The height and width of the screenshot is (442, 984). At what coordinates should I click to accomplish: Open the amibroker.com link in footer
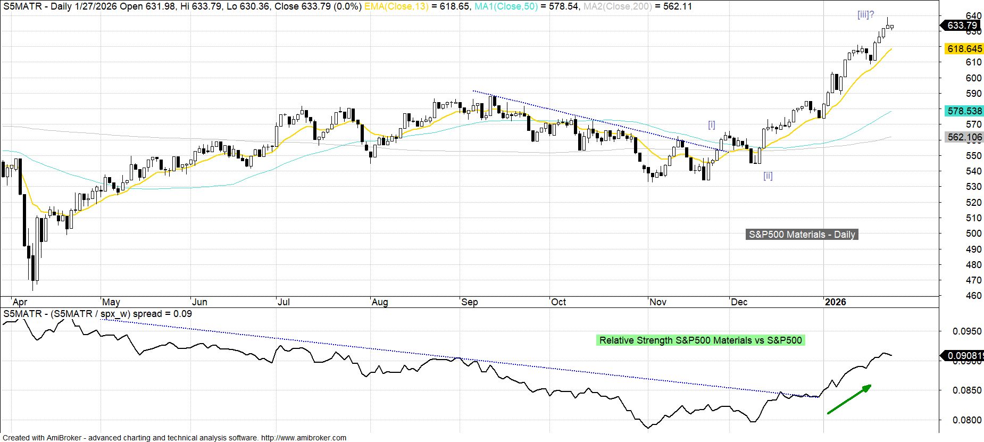(x=303, y=438)
